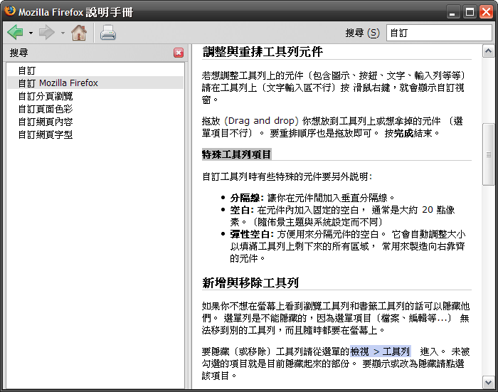Screen dimensions: 498x392
Task: Open the Forward history dropdown arrow
Action: coord(63,33)
